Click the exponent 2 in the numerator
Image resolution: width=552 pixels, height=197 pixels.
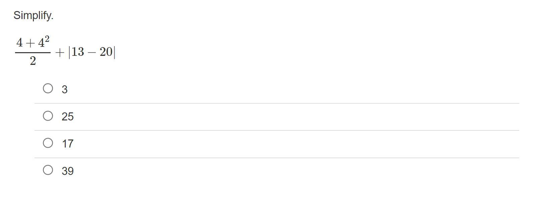[x=47, y=39]
